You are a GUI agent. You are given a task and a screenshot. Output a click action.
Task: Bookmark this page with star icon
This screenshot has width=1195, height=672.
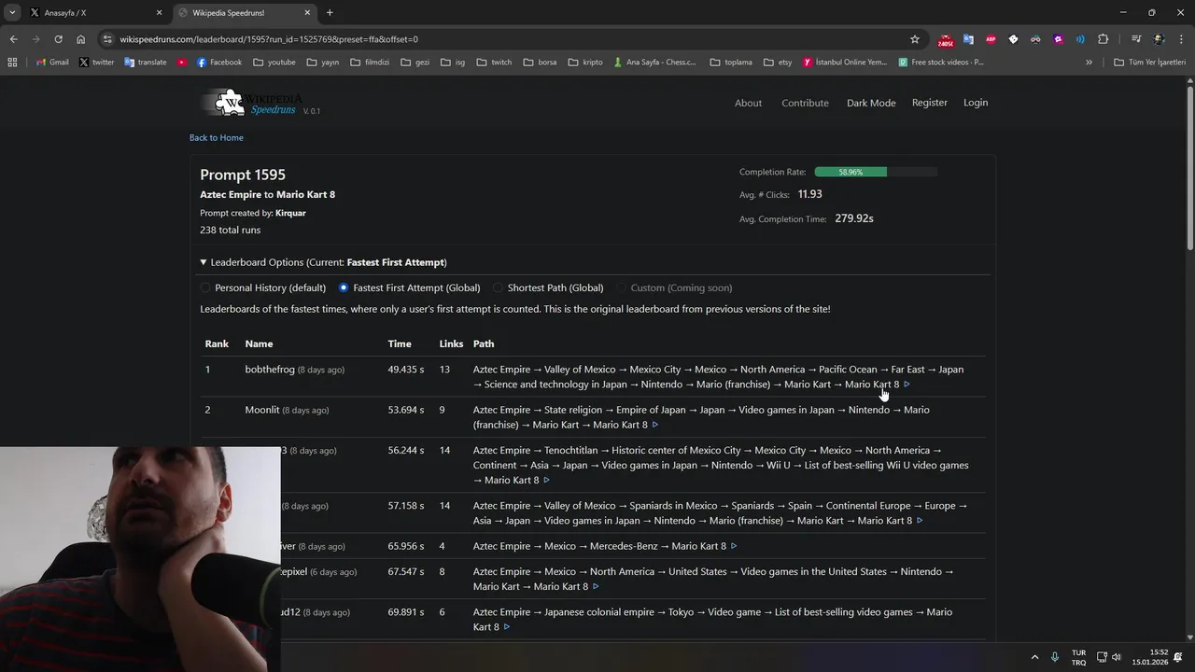[x=915, y=39]
